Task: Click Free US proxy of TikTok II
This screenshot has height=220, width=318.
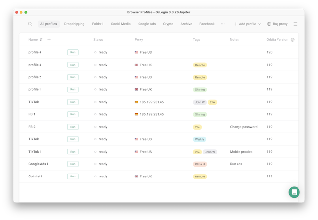Action: point(146,152)
